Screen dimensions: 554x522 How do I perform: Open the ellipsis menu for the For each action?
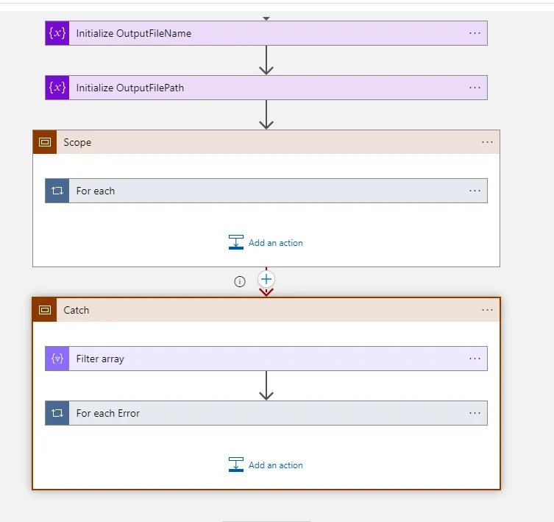point(475,191)
